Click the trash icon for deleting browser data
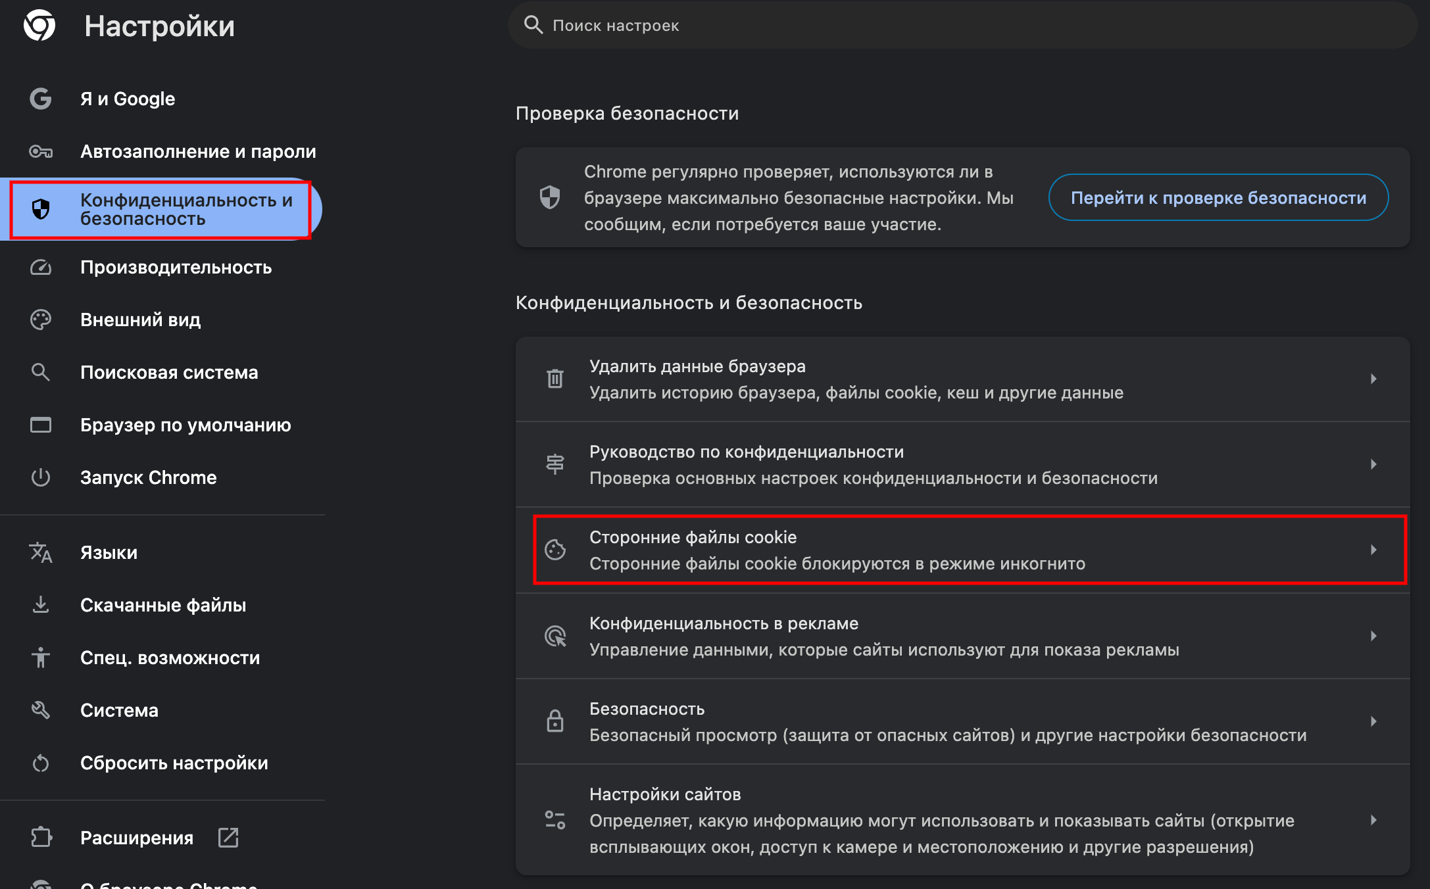 (555, 379)
